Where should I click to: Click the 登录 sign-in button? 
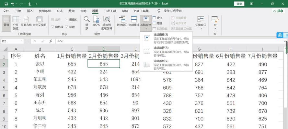pyautogui.click(x=239, y=4)
